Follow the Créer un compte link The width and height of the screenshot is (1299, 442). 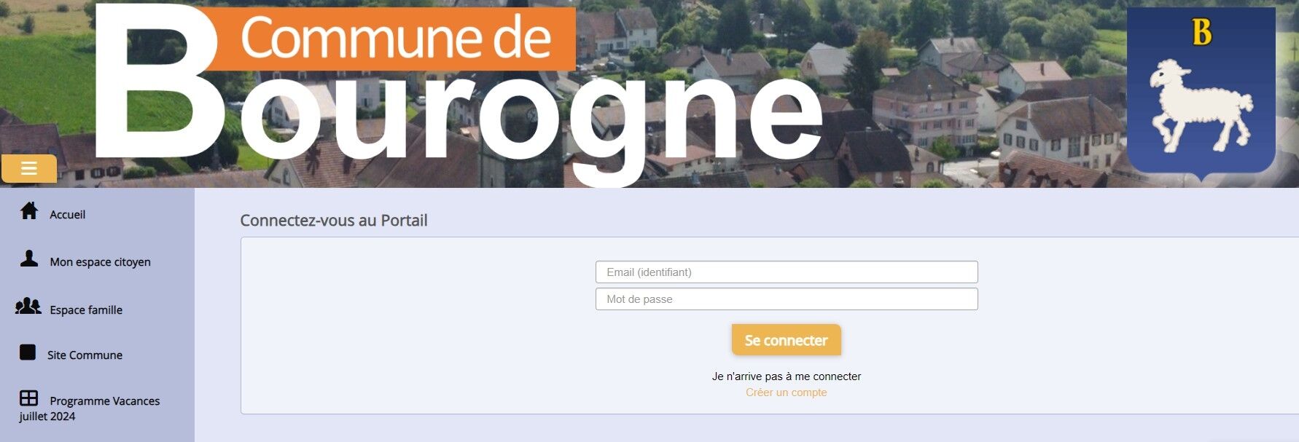786,392
